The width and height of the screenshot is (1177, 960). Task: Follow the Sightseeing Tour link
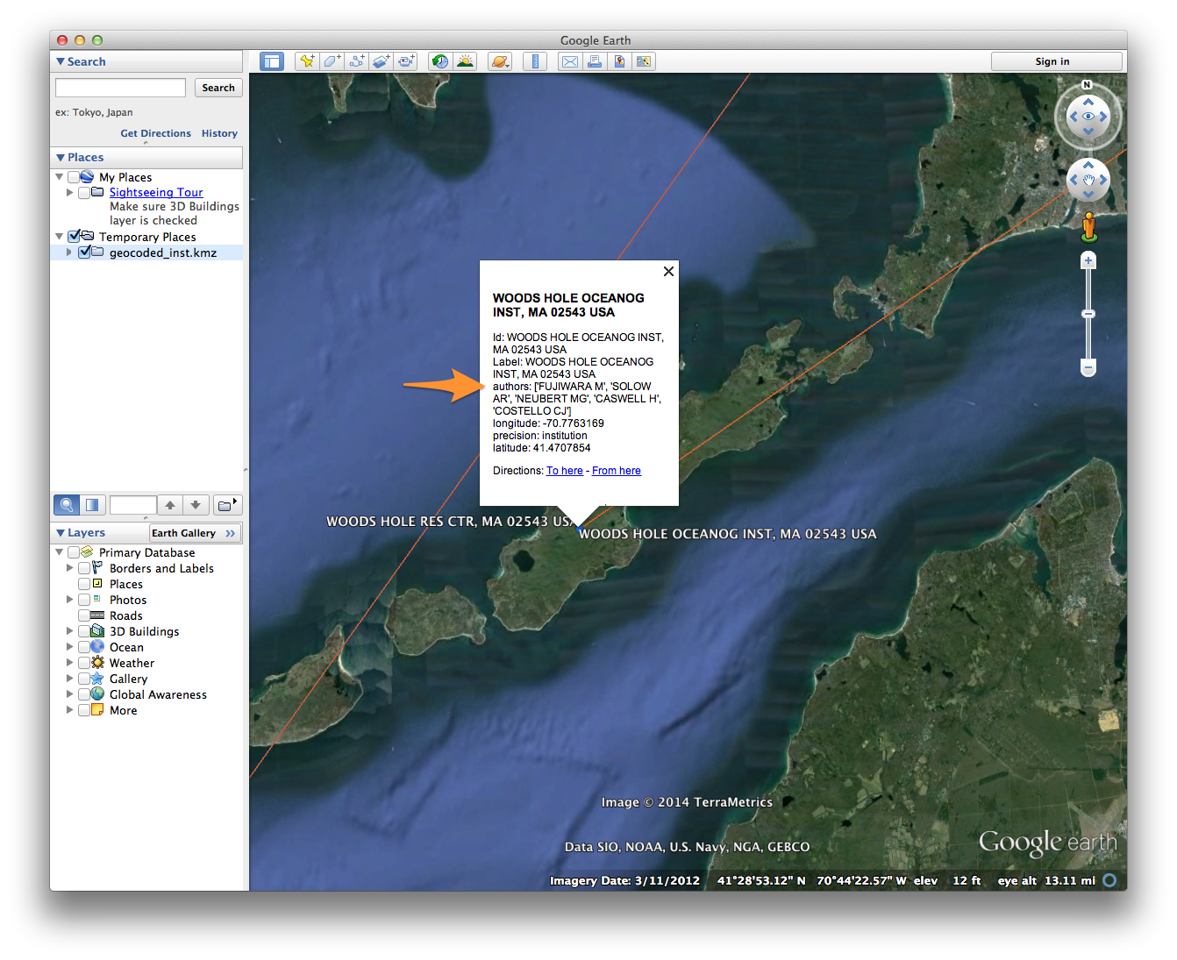click(x=156, y=193)
